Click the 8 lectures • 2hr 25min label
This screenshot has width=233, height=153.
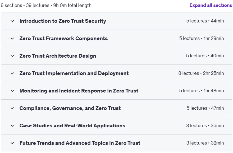click(x=201, y=73)
